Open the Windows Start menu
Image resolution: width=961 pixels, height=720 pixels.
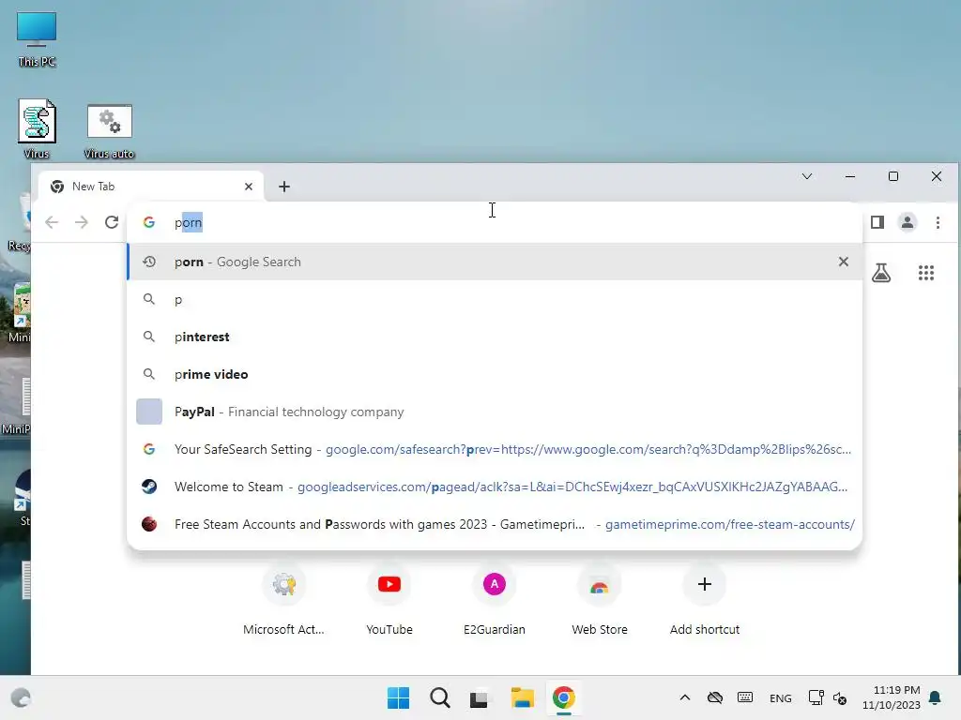coord(398,697)
